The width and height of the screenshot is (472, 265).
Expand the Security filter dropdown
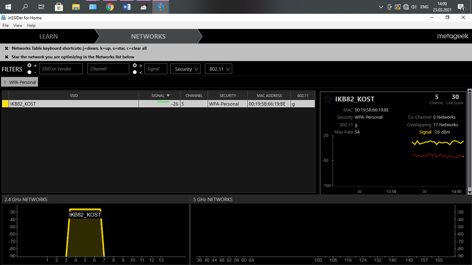[185, 69]
